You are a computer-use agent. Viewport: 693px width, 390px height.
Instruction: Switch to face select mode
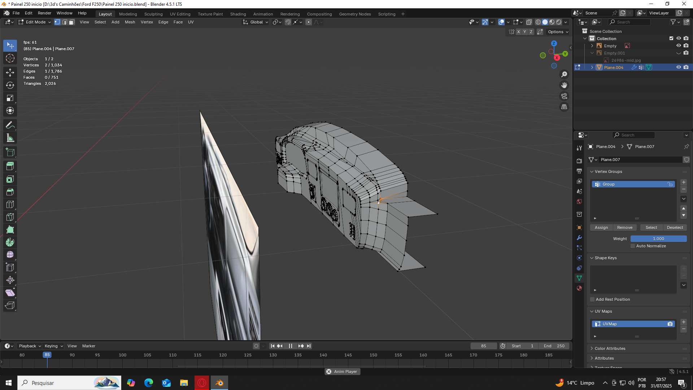click(x=72, y=22)
